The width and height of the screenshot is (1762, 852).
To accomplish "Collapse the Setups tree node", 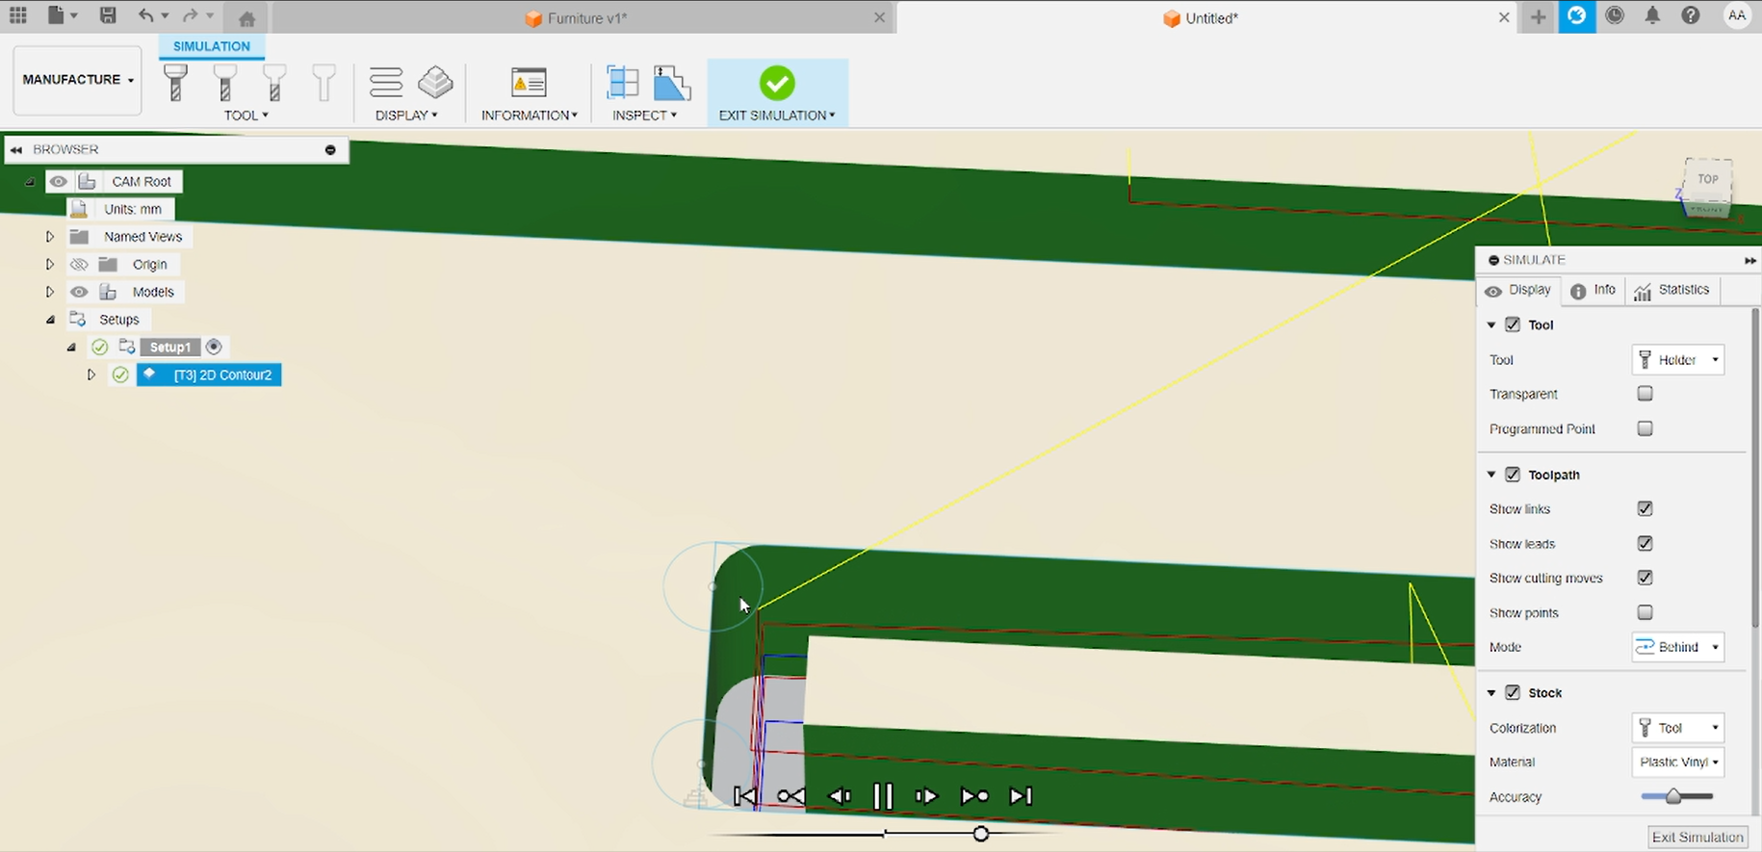I will pyautogui.click(x=50, y=320).
